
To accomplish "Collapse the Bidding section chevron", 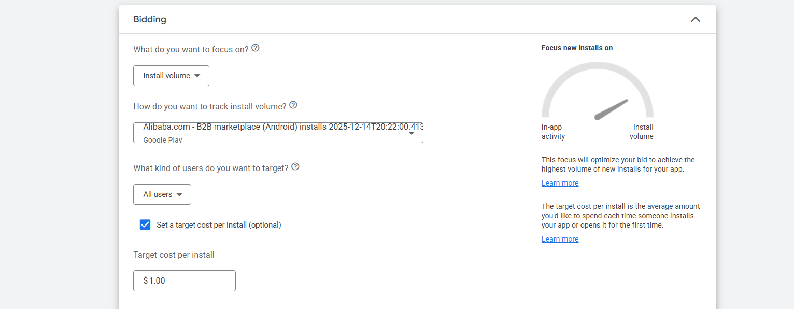I will coord(695,20).
